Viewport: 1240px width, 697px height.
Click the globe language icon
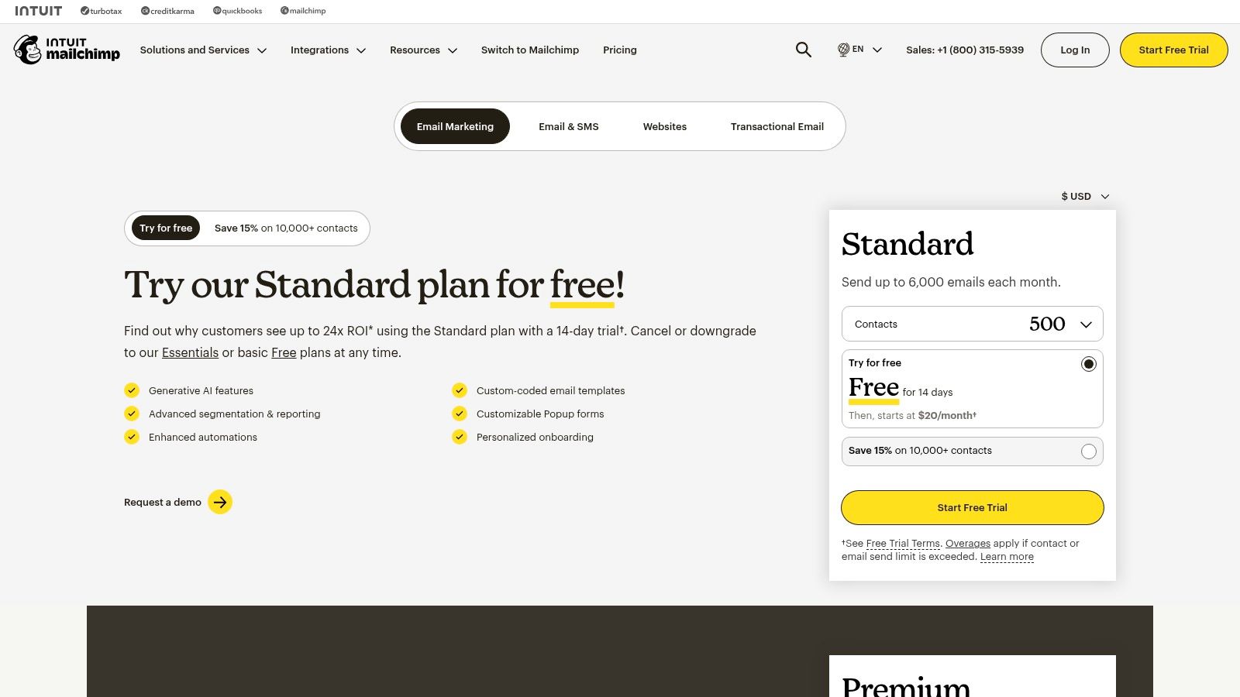coord(843,50)
